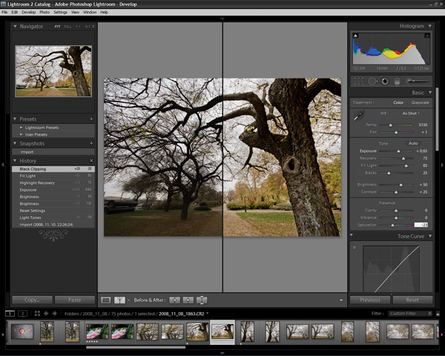
Task: Add a new preset with plus icon
Action: point(91,119)
